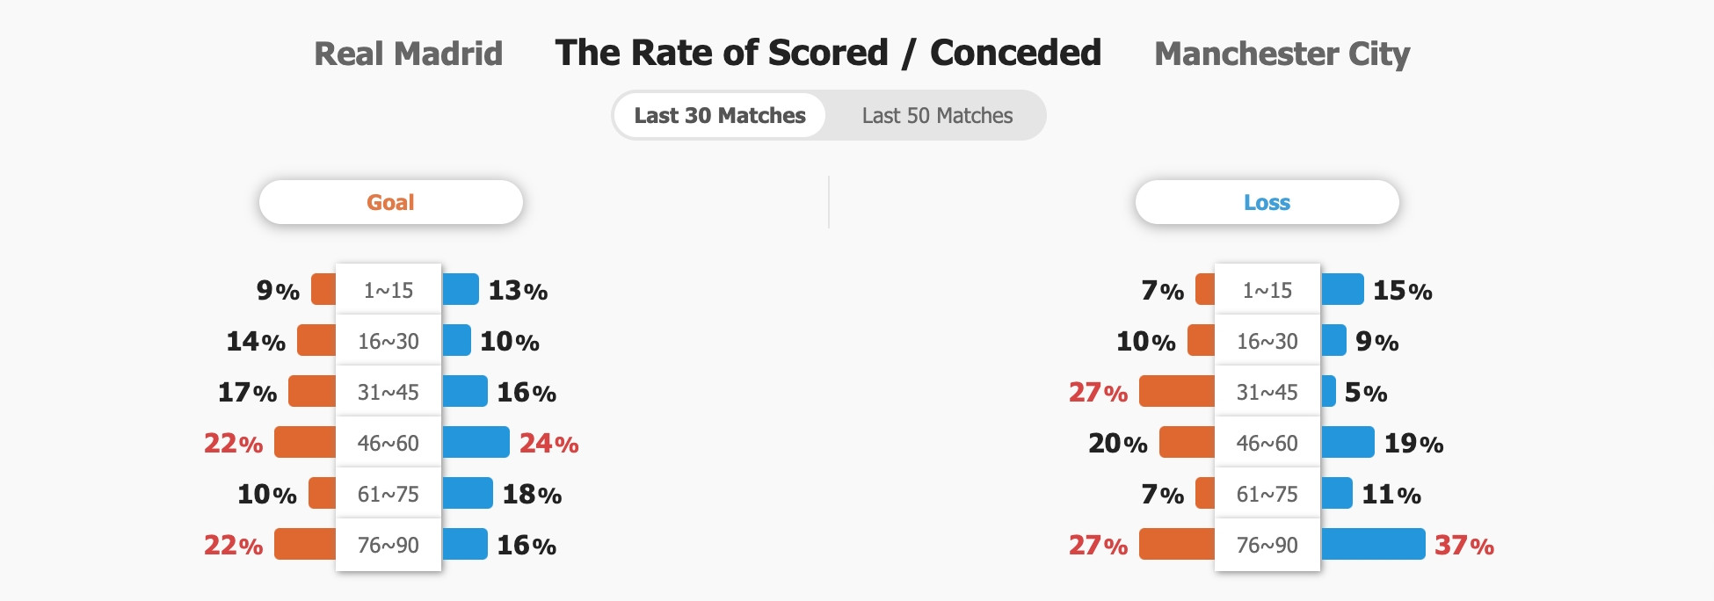This screenshot has height=601, width=1714.
Task: Click Goal section 1~15 minute label
Action: 389,290
